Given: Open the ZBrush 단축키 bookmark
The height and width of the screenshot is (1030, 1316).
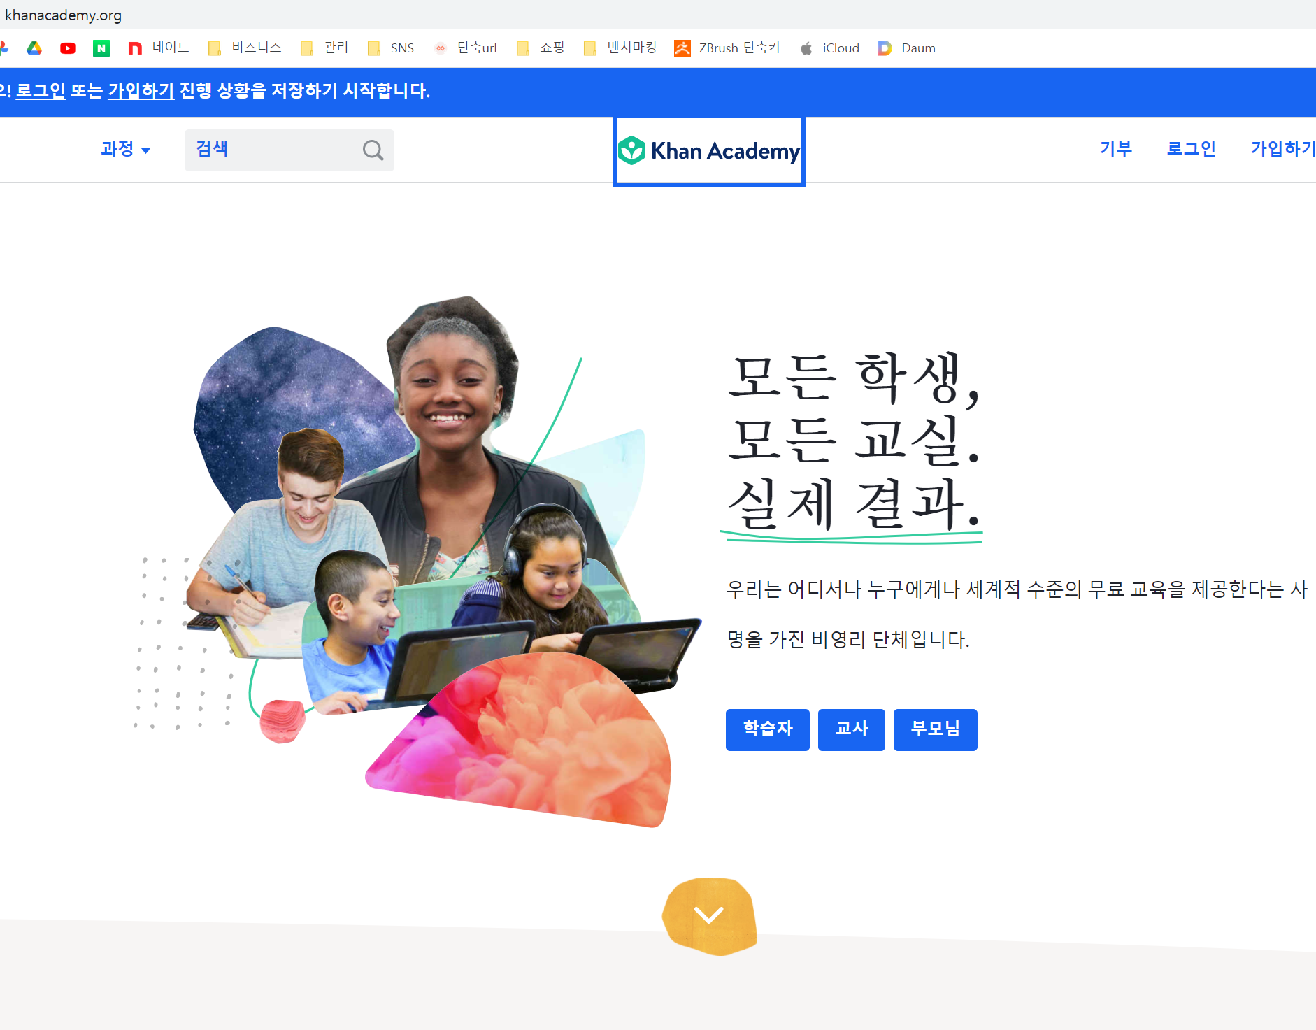Looking at the screenshot, I should (x=727, y=48).
